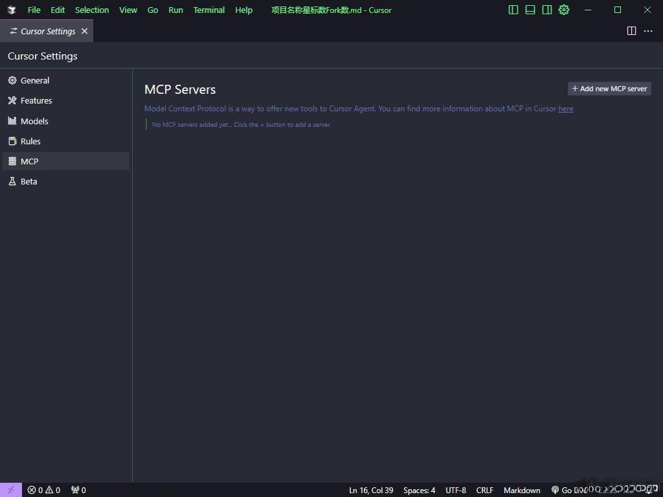Select the MCP settings section

66,161
